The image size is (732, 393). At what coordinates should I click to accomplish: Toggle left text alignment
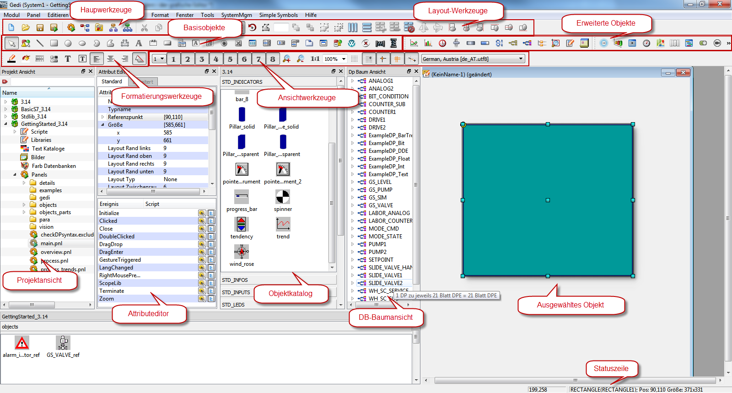(x=96, y=59)
